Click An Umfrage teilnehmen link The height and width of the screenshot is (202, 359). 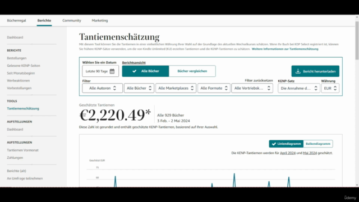tap(25, 178)
